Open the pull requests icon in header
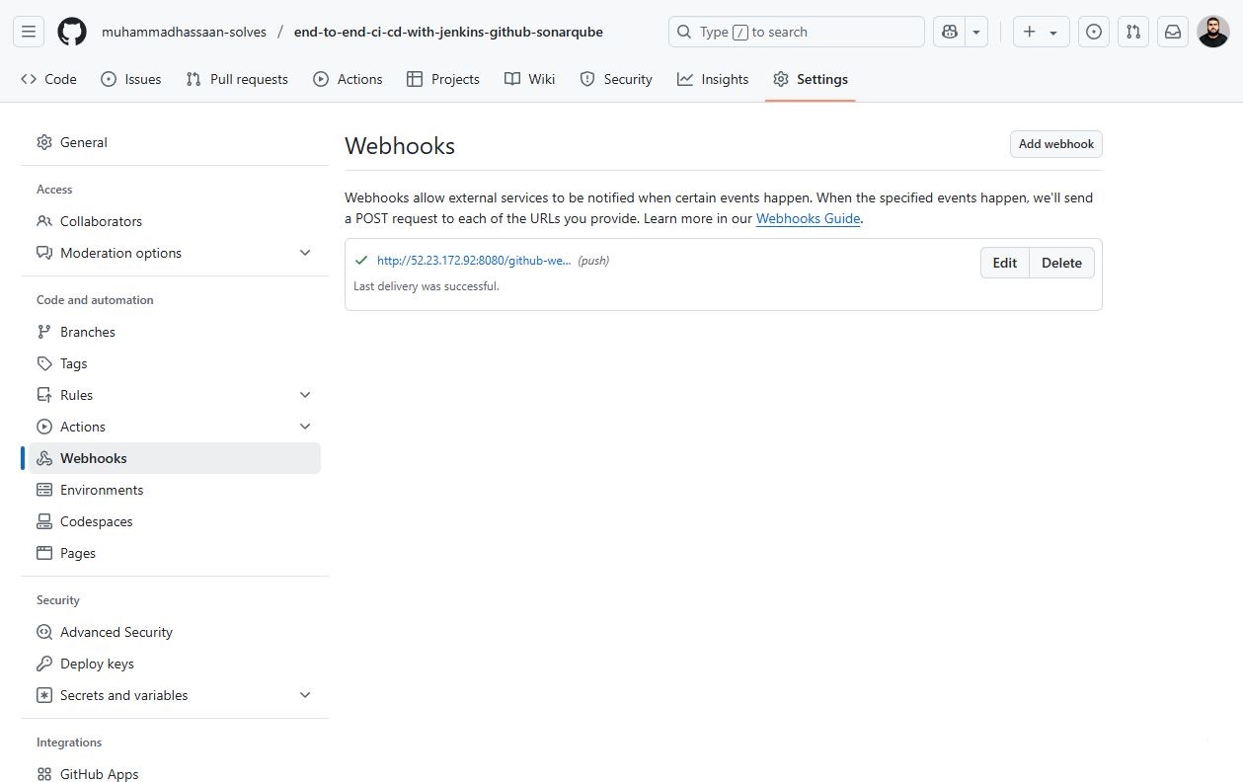Viewport: 1243px width, 782px height. tap(1133, 32)
